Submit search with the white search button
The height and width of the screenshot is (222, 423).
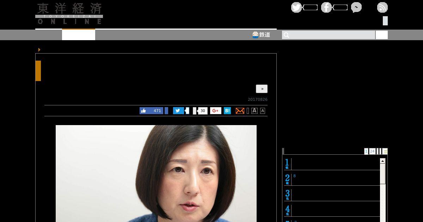pyautogui.click(x=382, y=35)
